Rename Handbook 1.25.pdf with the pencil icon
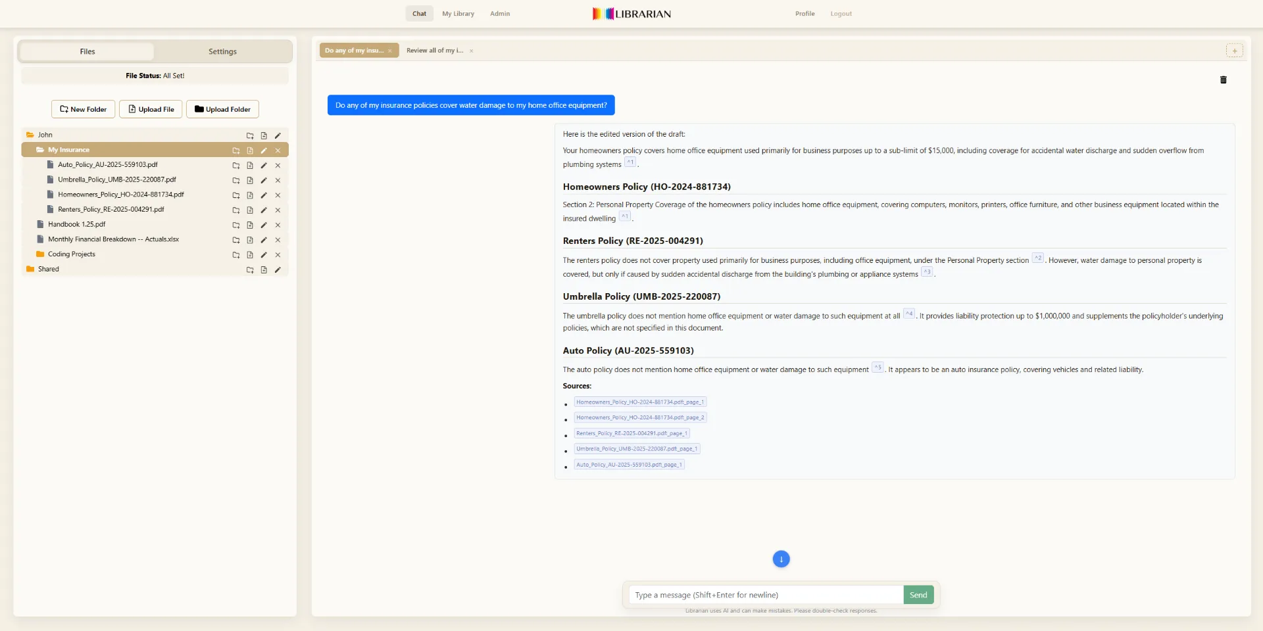The height and width of the screenshot is (631, 1263). 263,225
